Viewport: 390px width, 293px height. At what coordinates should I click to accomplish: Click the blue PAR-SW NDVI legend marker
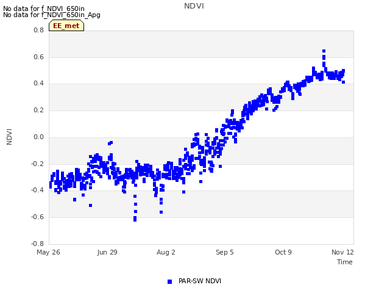(169, 281)
